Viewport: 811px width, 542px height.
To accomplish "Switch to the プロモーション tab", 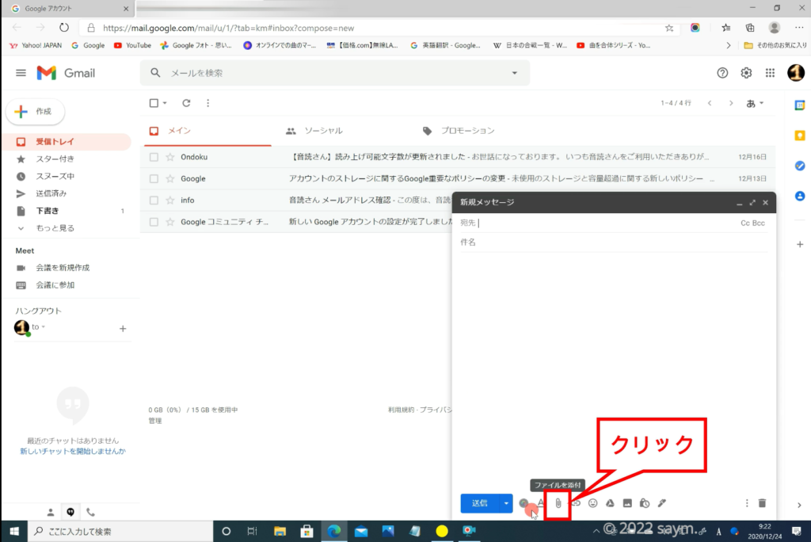I will [459, 131].
